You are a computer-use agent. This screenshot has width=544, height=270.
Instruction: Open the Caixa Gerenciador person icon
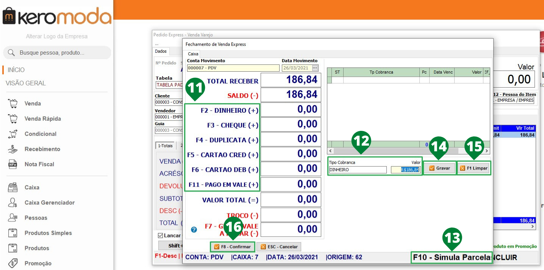click(13, 202)
